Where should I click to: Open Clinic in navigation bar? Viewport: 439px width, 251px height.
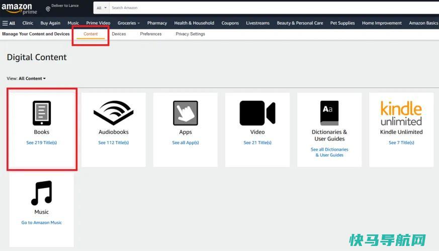(x=28, y=23)
